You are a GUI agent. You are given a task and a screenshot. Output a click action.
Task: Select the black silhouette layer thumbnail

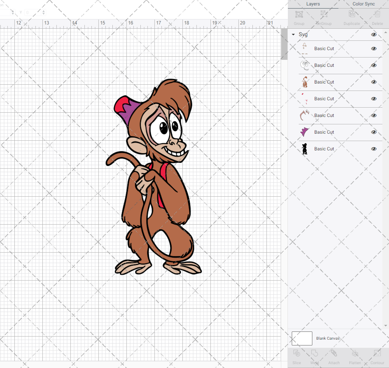pos(305,149)
